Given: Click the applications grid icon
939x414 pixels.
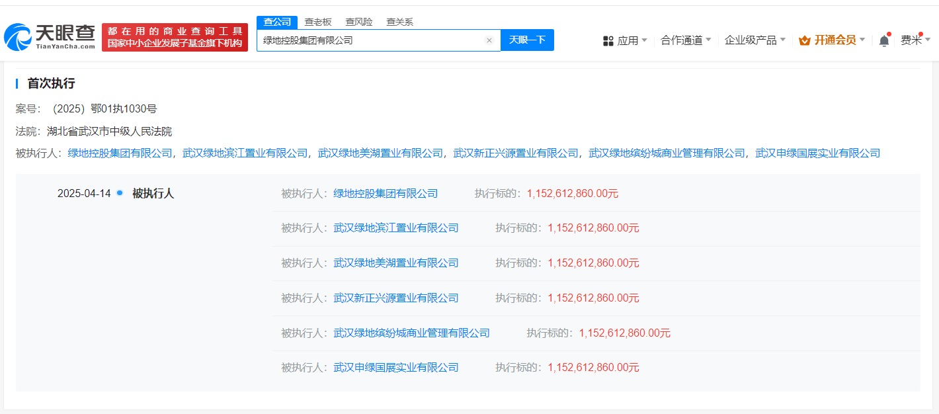Looking at the screenshot, I should [x=608, y=41].
